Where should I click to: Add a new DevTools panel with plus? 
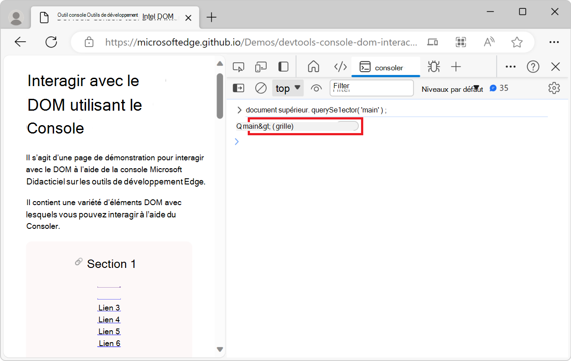pos(456,66)
